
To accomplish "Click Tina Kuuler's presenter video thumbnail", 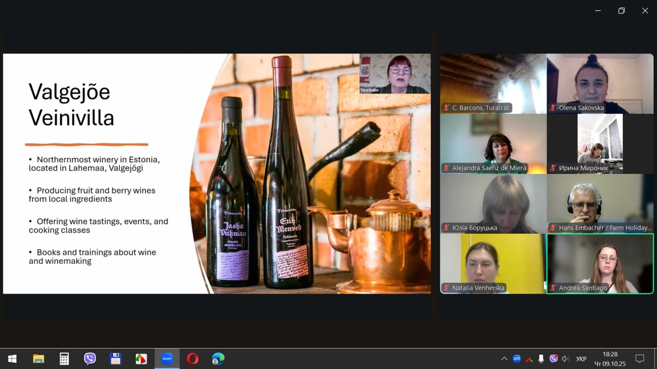I will point(395,73).
